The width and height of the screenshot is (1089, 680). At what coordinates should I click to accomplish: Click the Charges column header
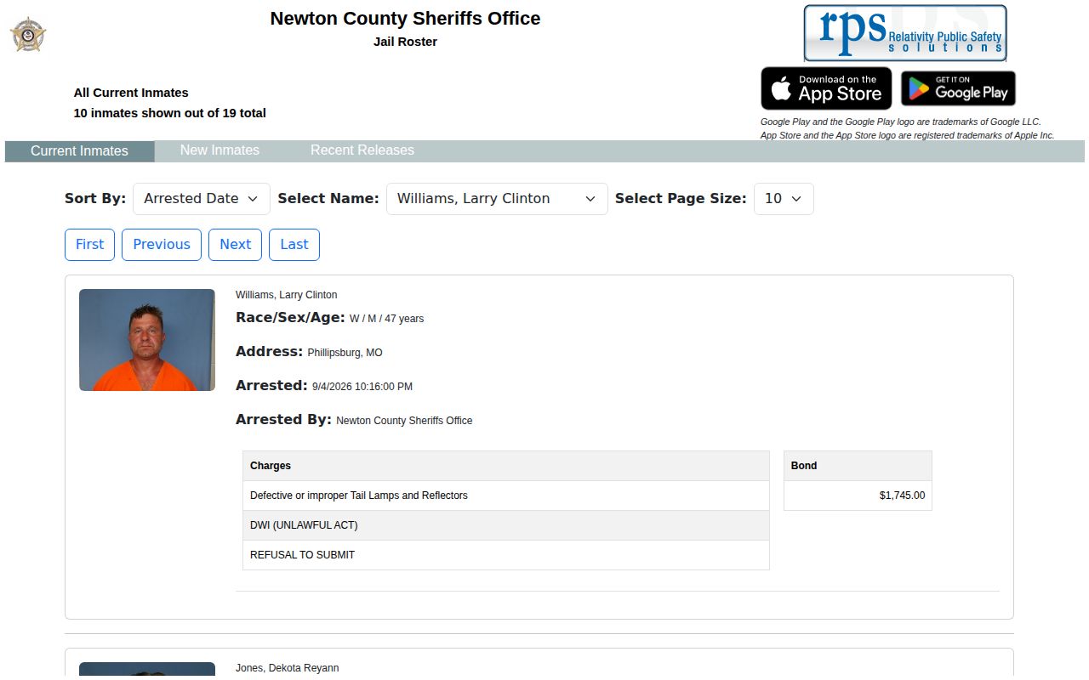click(x=506, y=466)
